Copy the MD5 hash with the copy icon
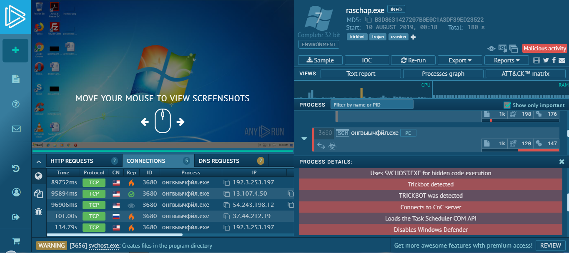 pos(368,20)
